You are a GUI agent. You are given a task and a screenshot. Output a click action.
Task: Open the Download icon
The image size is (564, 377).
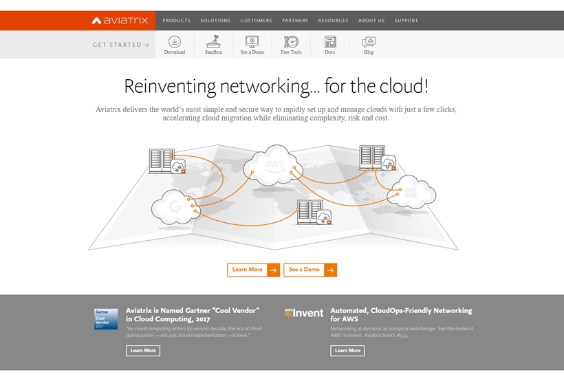coord(175,42)
